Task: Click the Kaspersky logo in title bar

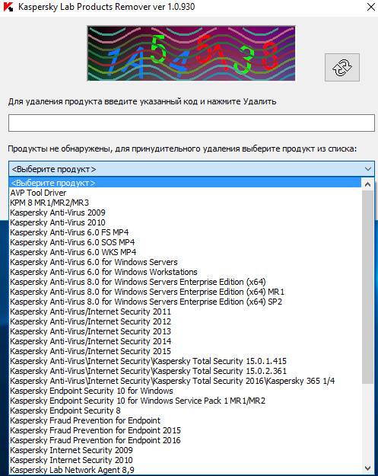Action: click(8, 7)
